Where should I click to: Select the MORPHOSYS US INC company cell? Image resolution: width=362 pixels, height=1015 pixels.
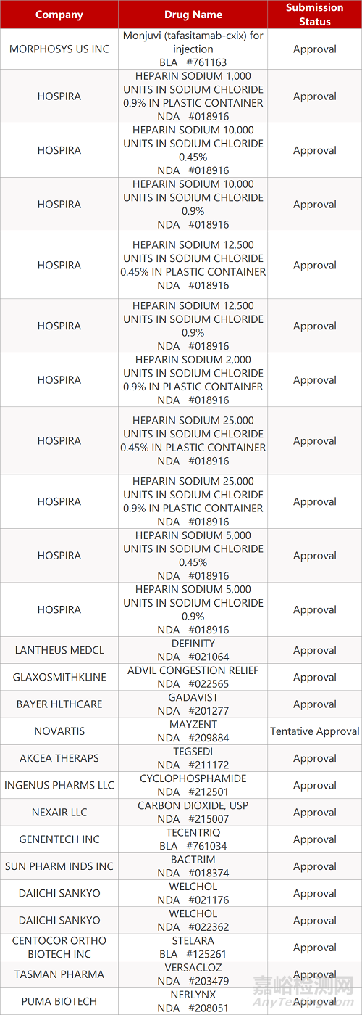(59, 49)
